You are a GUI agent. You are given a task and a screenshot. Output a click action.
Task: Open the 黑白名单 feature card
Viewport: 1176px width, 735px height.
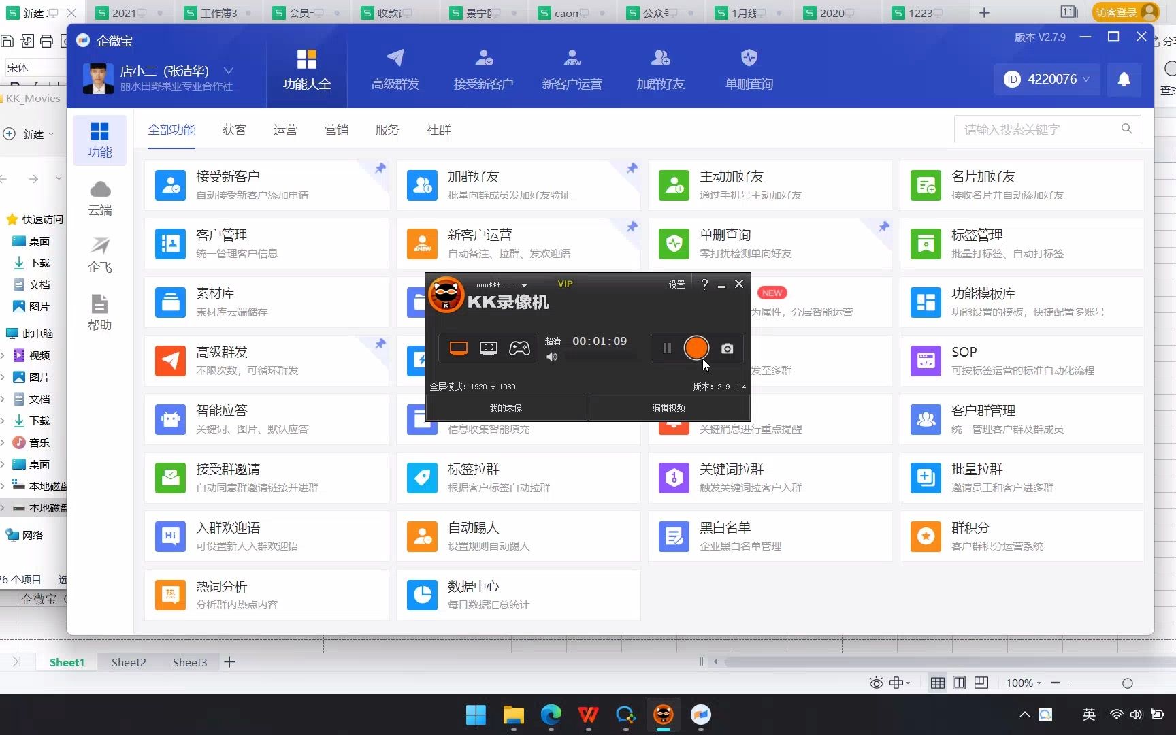(770, 536)
